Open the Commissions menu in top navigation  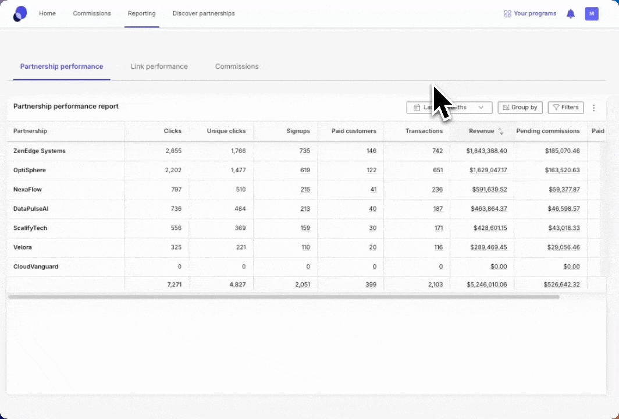91,13
